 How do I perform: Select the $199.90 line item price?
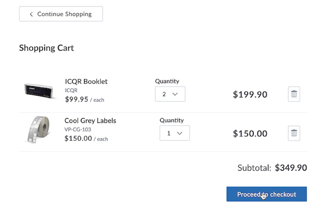click(x=250, y=94)
